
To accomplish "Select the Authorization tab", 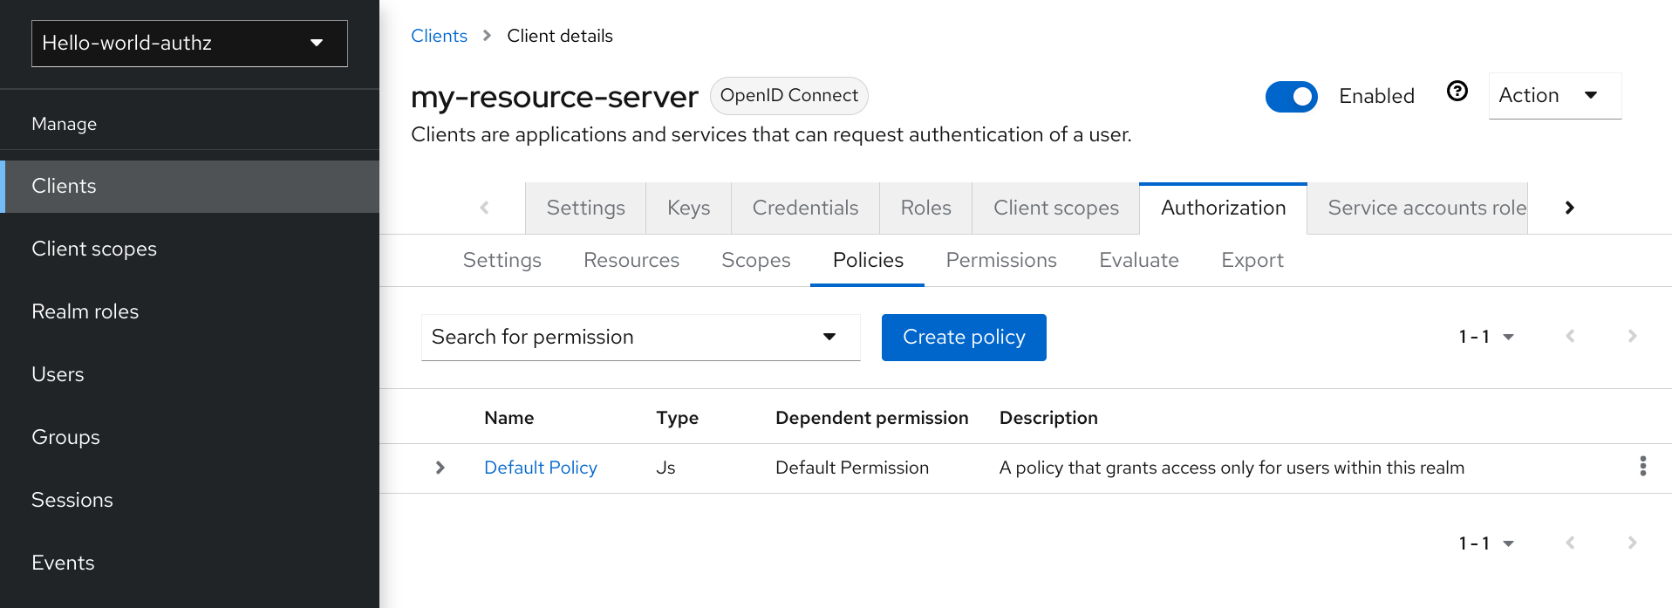I will pyautogui.click(x=1223, y=208).
